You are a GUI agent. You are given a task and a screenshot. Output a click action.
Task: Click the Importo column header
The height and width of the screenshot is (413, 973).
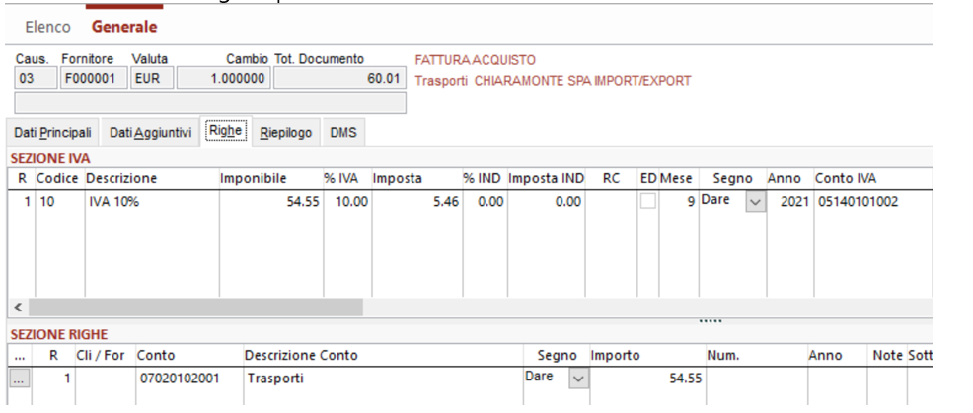coord(646,355)
